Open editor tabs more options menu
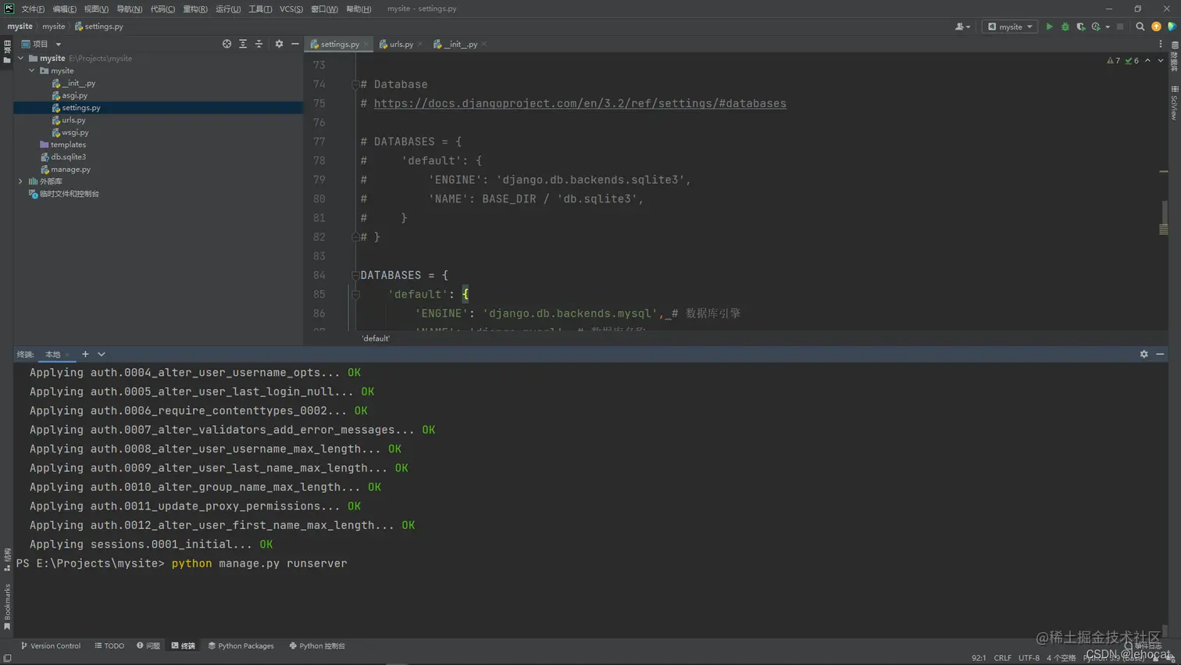 (1160, 44)
